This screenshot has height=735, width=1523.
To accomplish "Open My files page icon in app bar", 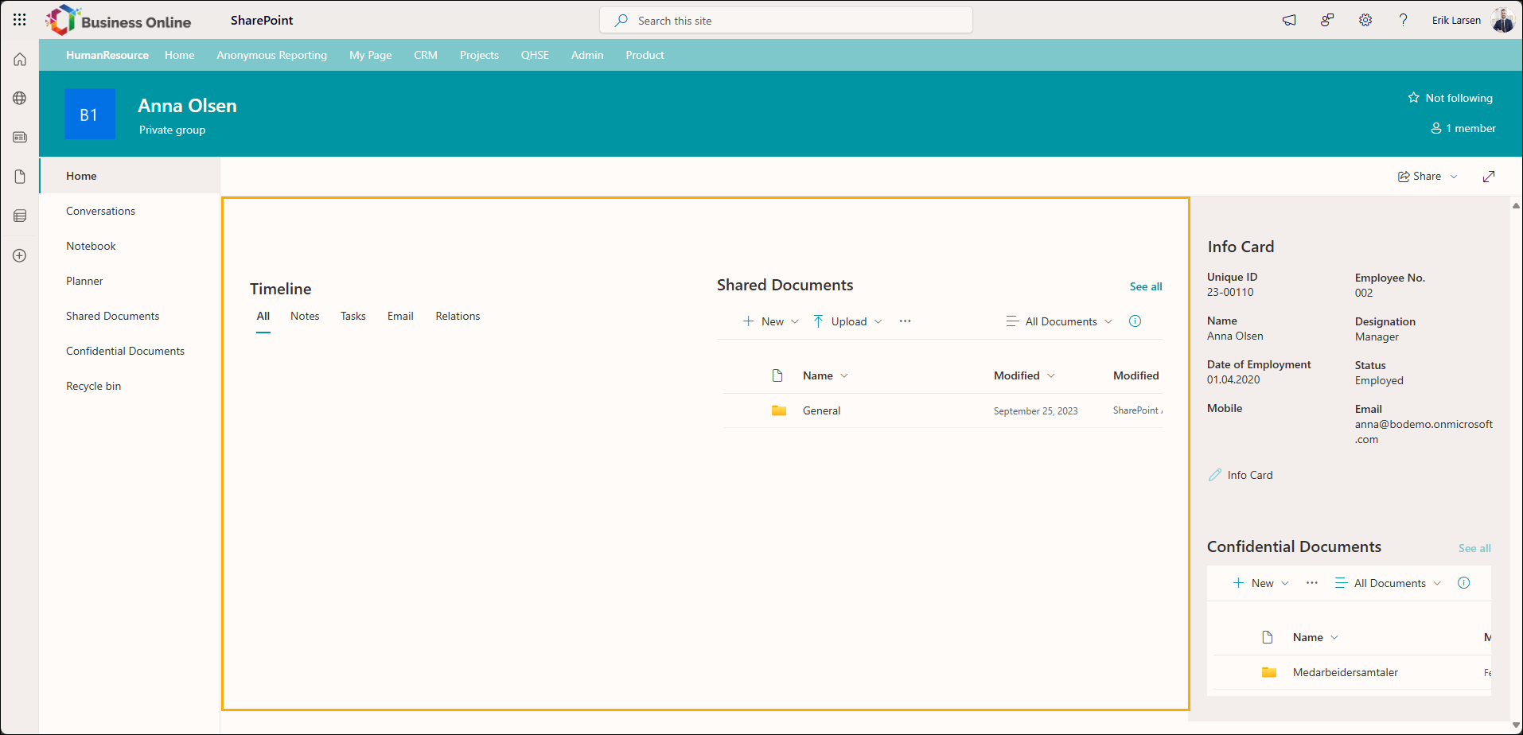I will tap(20, 177).
